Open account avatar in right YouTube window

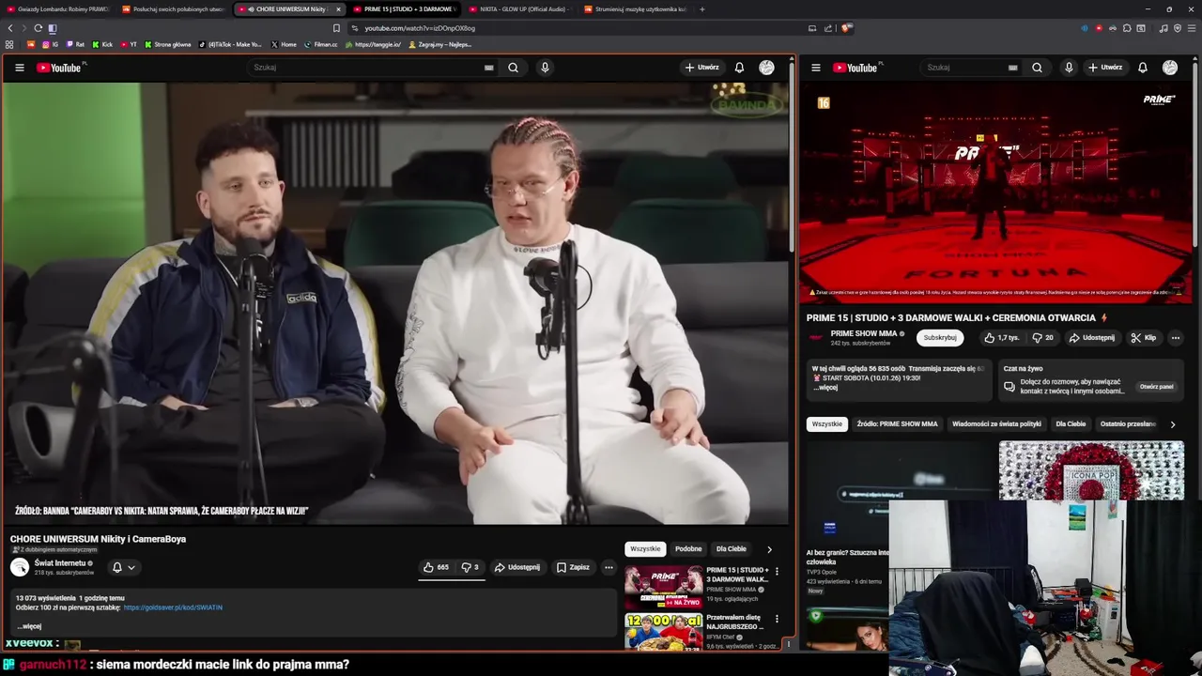1170,68
